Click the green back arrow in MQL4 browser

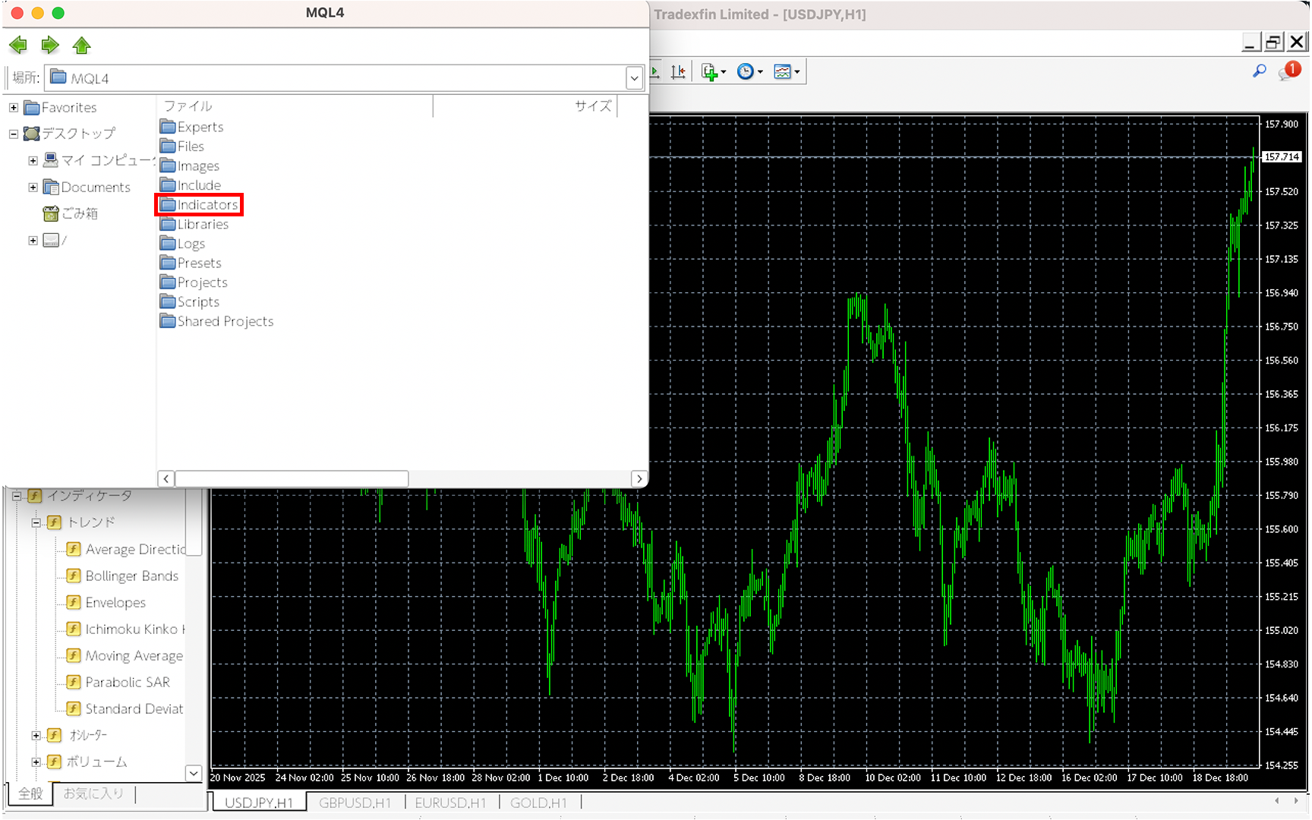tap(18, 46)
